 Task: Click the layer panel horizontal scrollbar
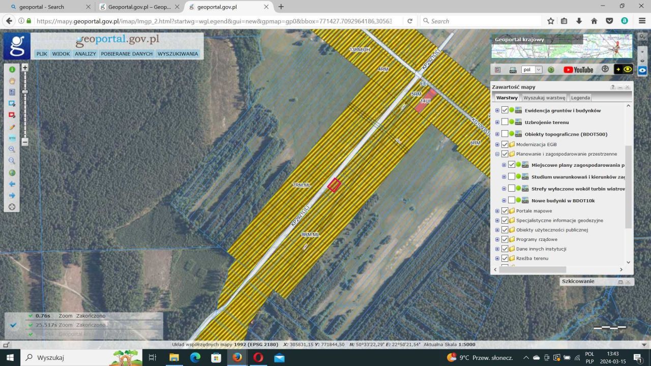[x=532, y=269]
